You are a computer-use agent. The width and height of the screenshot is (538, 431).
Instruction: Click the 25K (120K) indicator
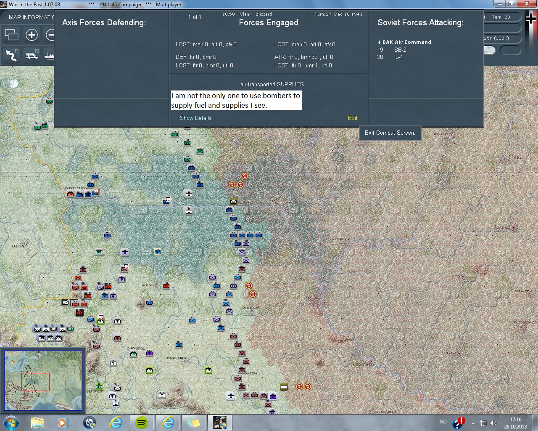coord(496,38)
